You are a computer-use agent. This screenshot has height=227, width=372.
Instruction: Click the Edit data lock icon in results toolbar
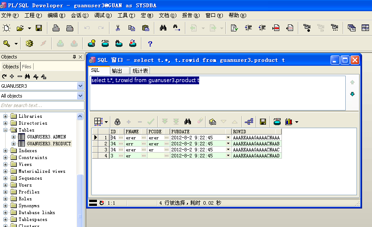[117, 122]
